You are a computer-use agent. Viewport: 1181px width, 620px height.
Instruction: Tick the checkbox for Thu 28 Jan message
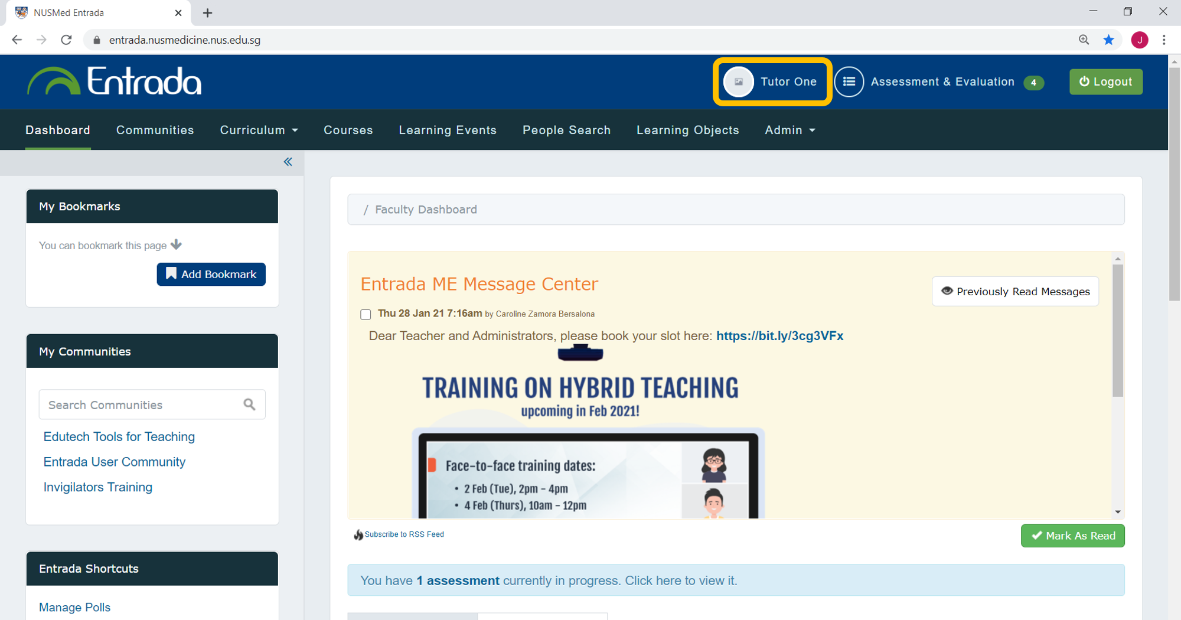pos(366,314)
